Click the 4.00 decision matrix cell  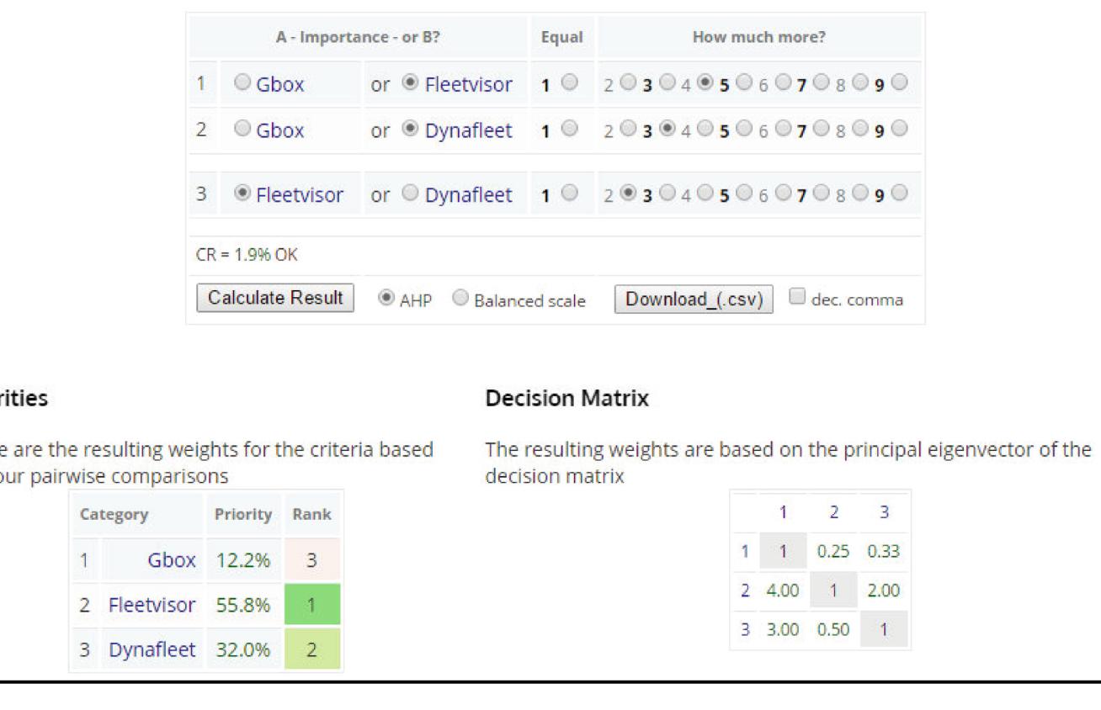(782, 591)
